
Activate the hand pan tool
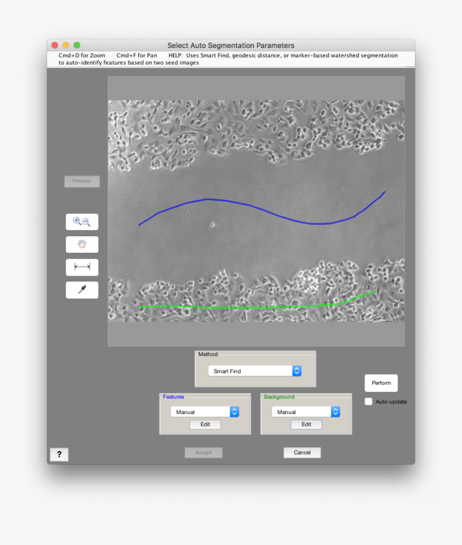coord(82,244)
